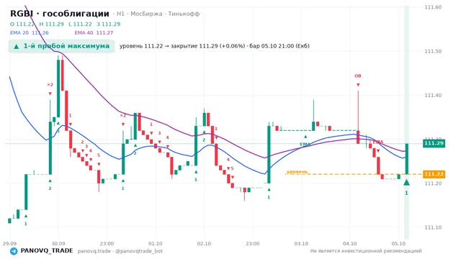This screenshot has height=259, width=461.
Task: Click the @panovqtrade_bot handle
Action: click(x=139, y=251)
